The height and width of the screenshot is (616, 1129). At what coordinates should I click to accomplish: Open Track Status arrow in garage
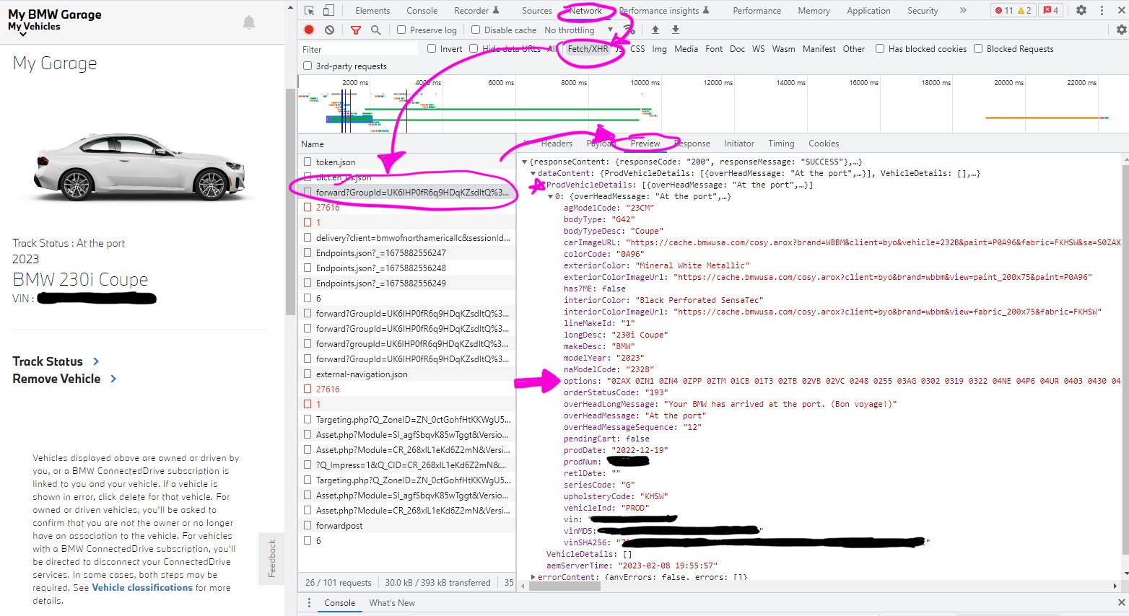pyautogui.click(x=96, y=361)
